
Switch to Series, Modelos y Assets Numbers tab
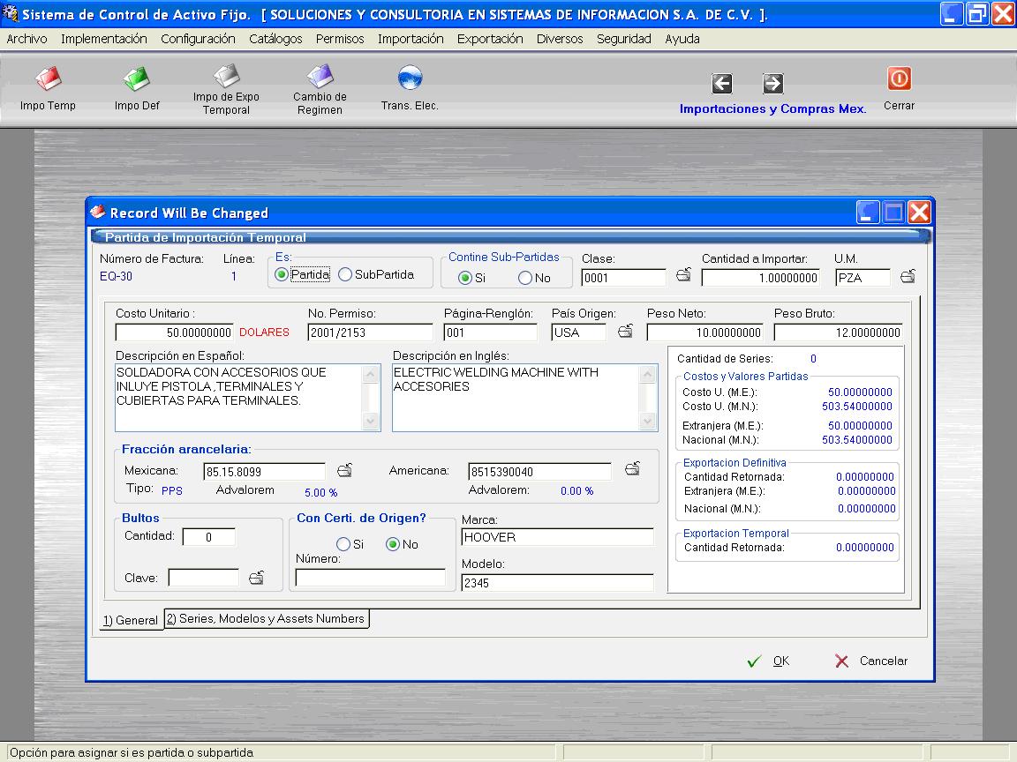tap(266, 619)
